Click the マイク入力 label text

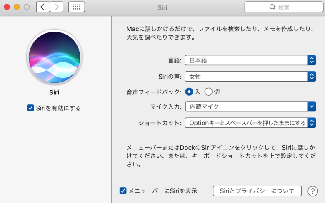point(166,106)
